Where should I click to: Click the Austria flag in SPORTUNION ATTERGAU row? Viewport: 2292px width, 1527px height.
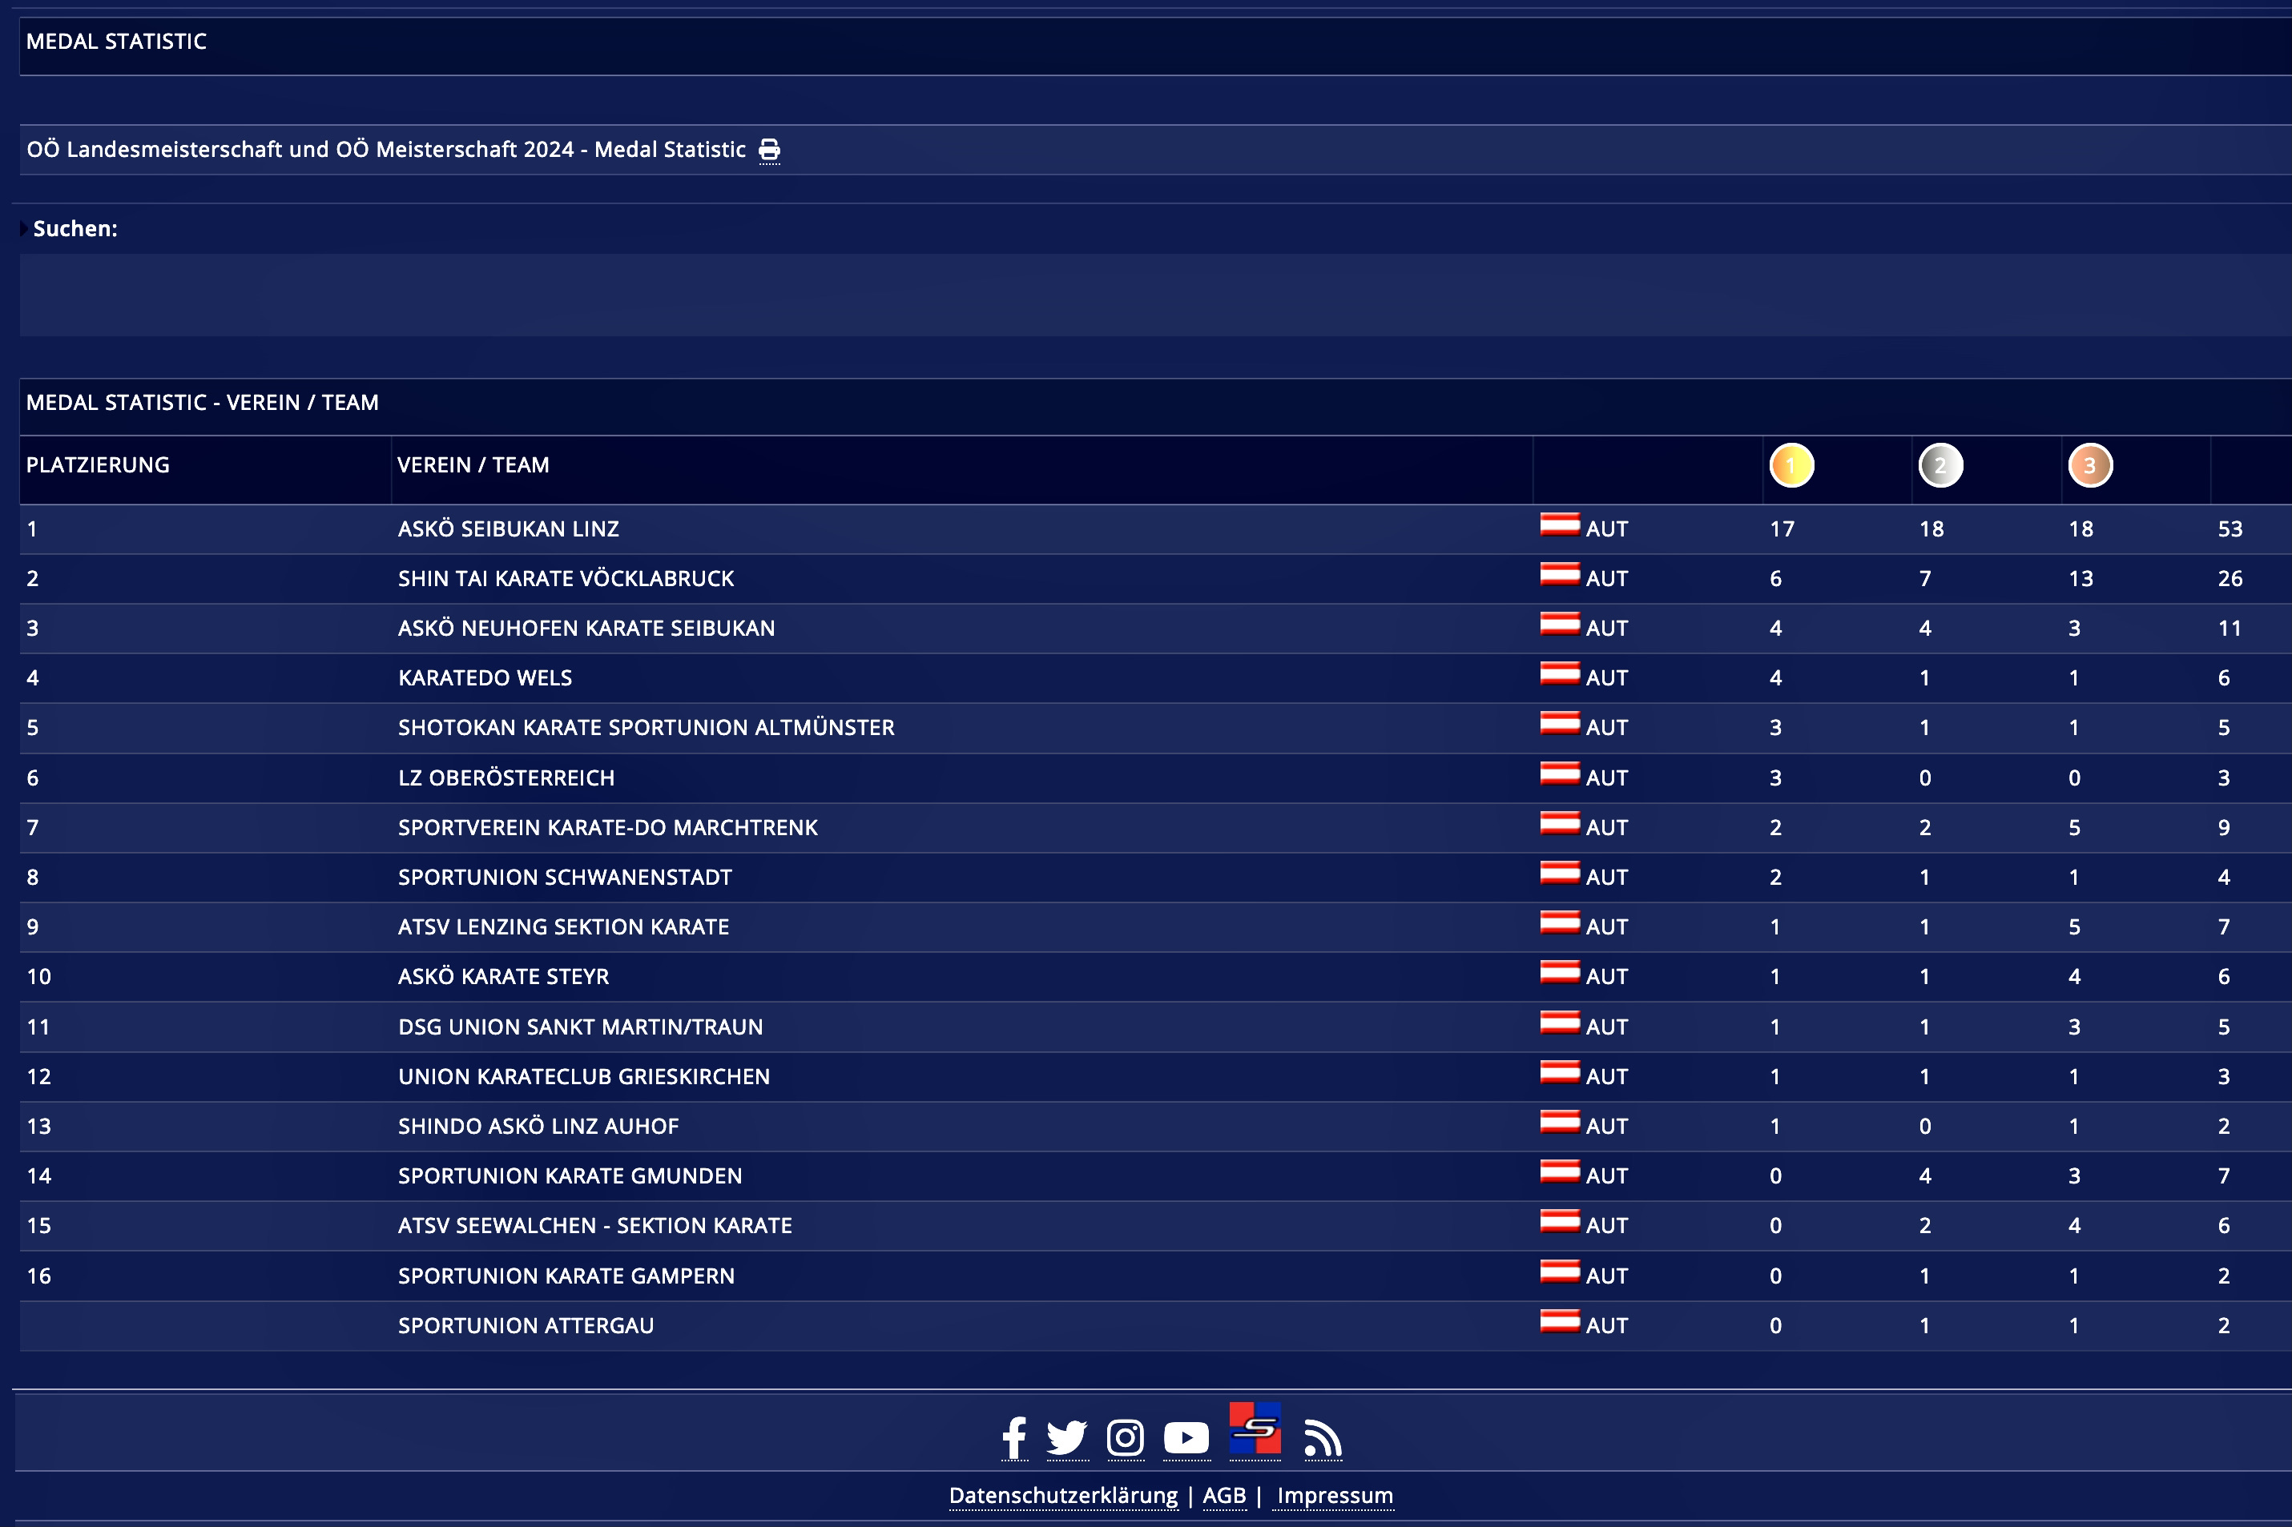point(1560,1321)
